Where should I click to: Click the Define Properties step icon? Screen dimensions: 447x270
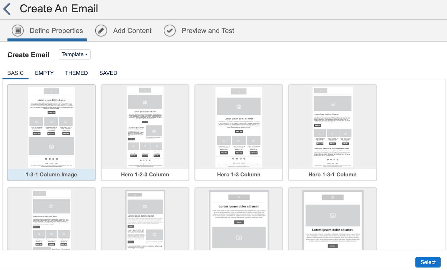point(18,31)
